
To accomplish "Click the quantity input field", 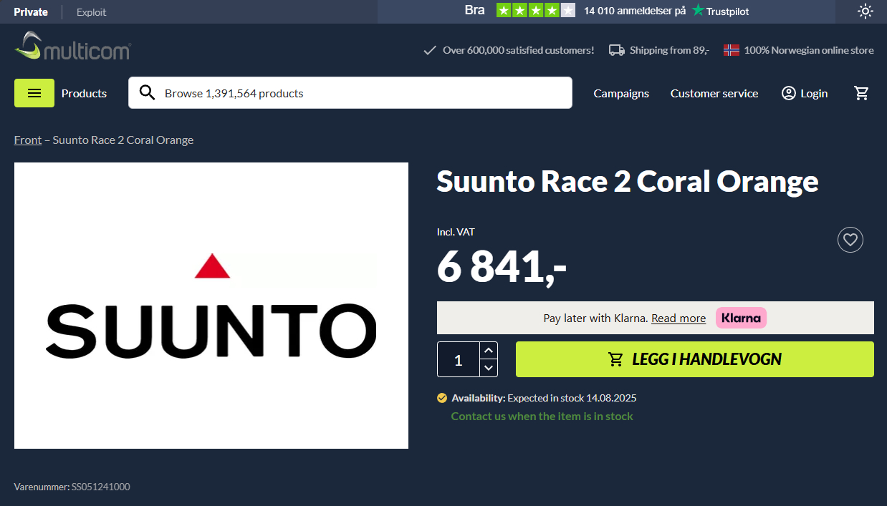I will coord(459,359).
